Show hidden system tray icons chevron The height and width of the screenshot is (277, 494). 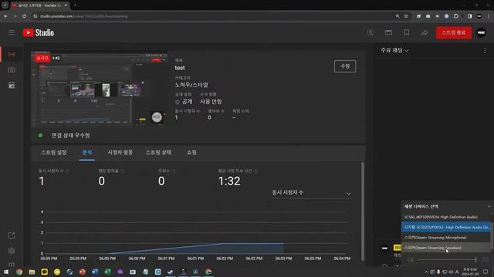(x=426, y=272)
